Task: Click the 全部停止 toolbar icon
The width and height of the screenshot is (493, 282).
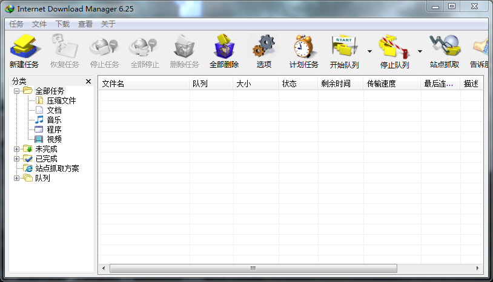Action: [x=144, y=46]
